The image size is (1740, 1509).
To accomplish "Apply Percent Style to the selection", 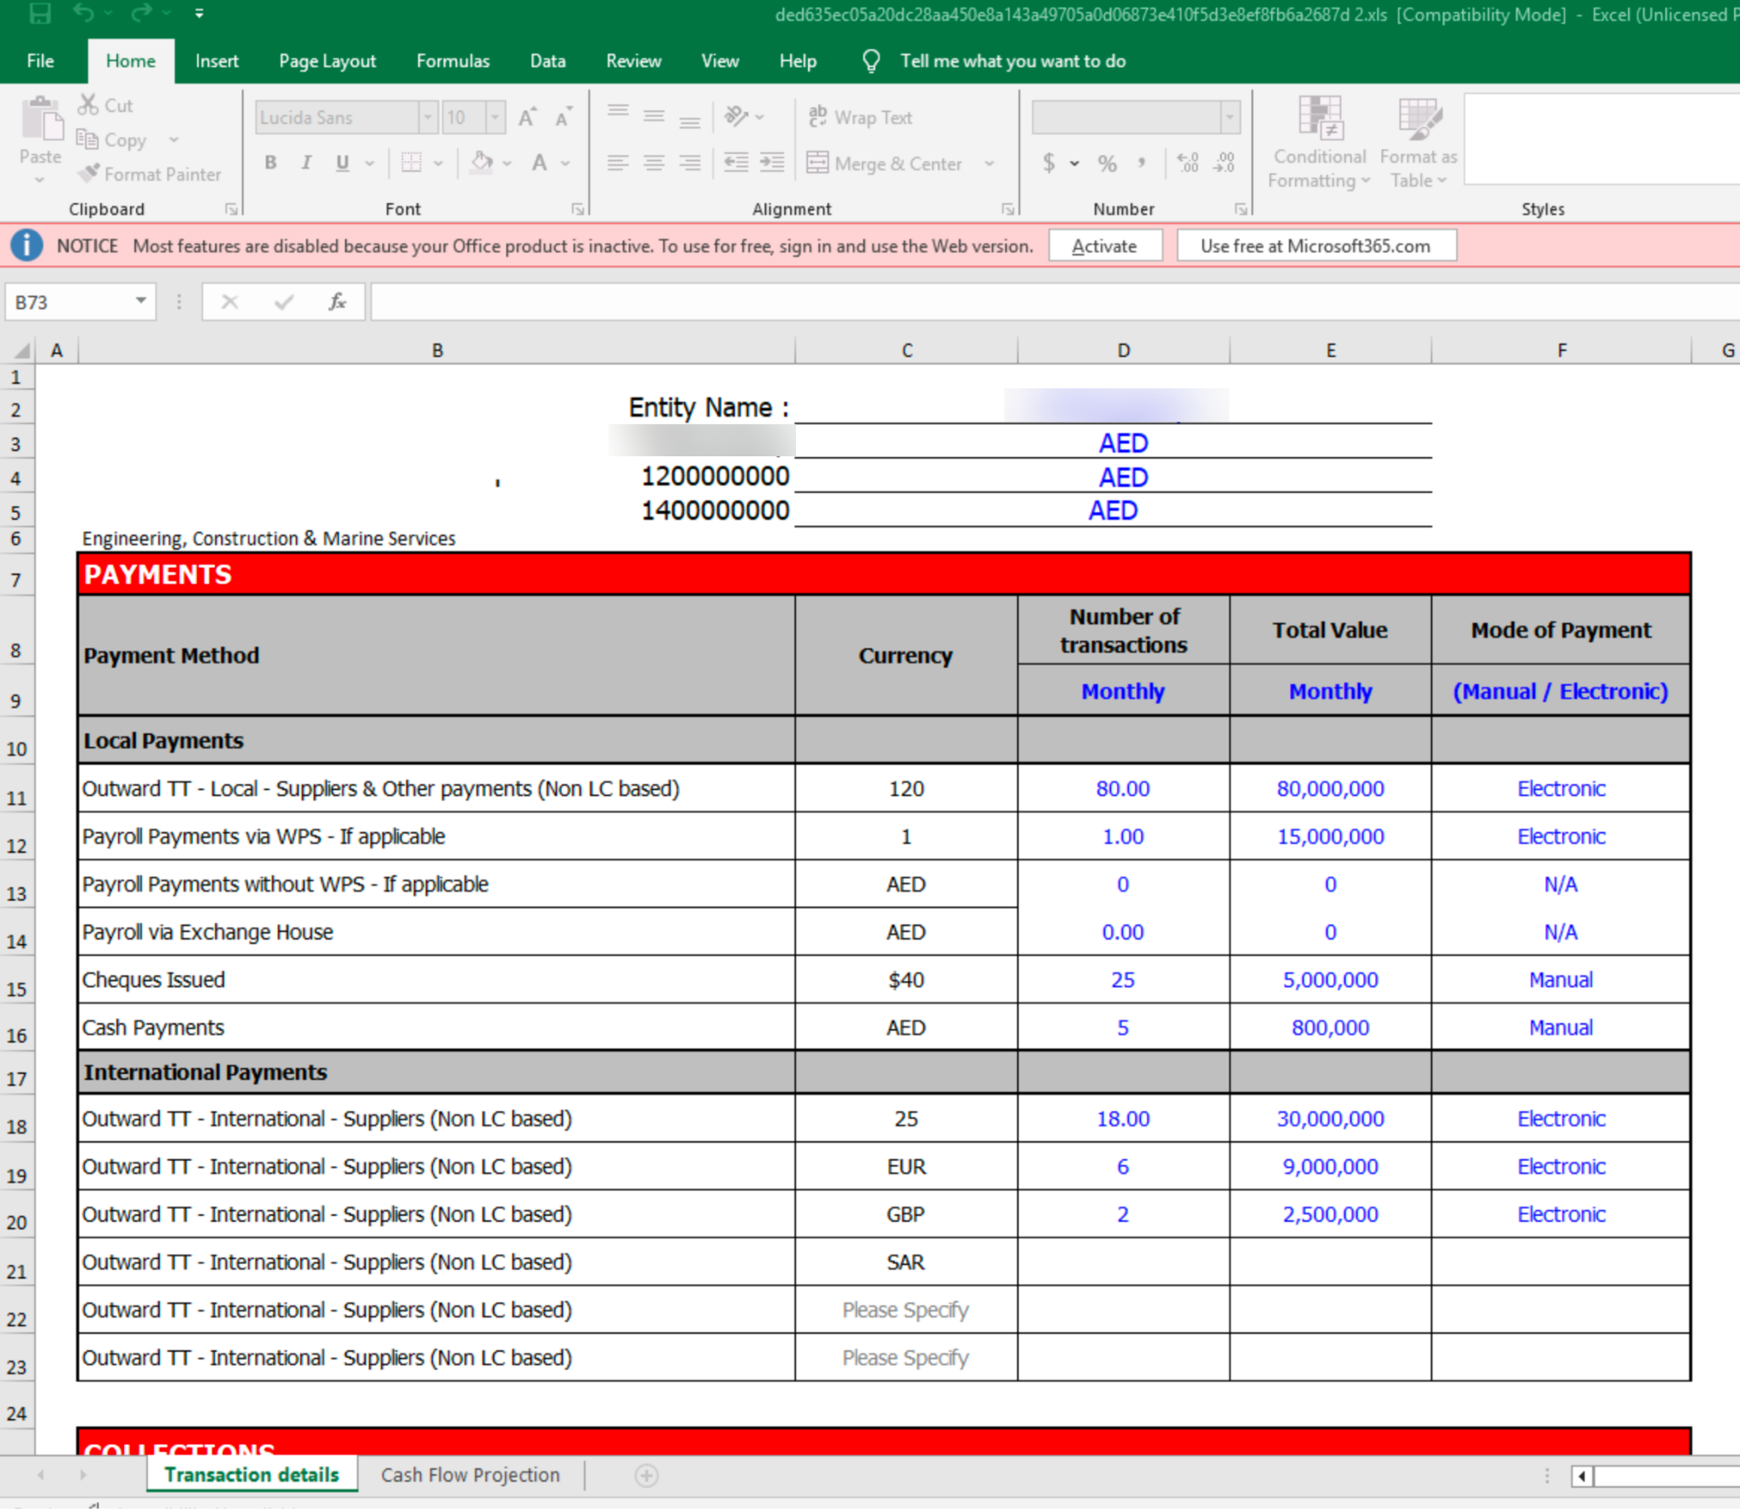I will click(1106, 163).
